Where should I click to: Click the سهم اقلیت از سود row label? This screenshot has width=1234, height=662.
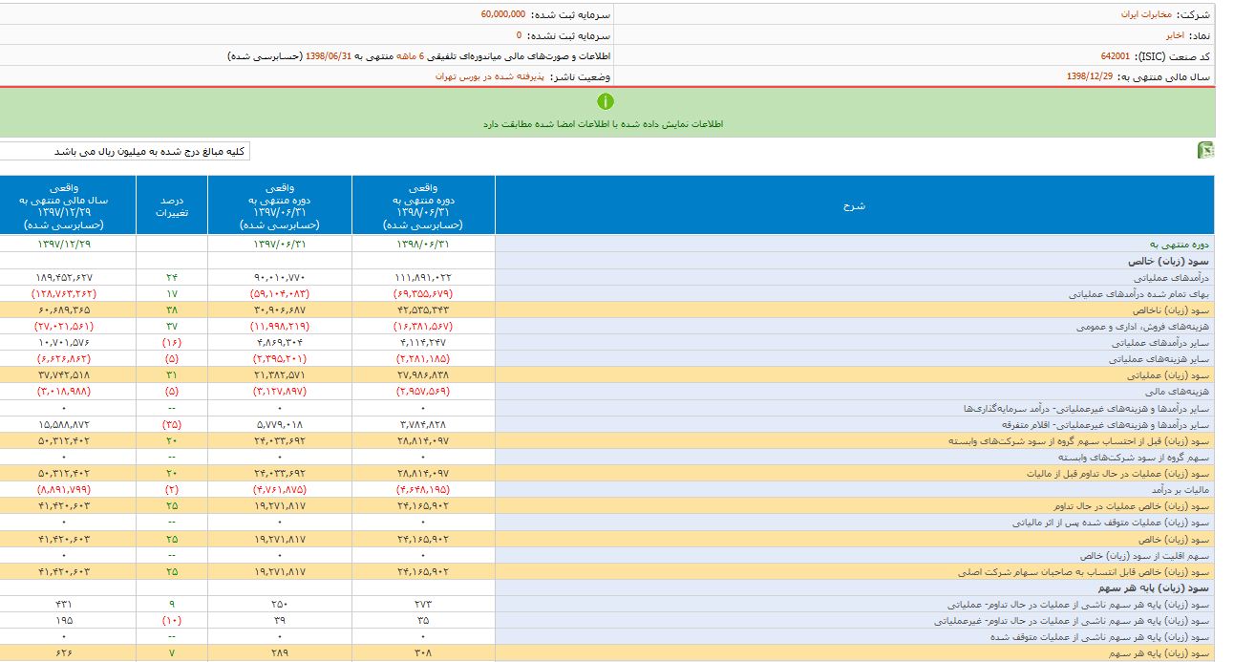tap(1144, 555)
